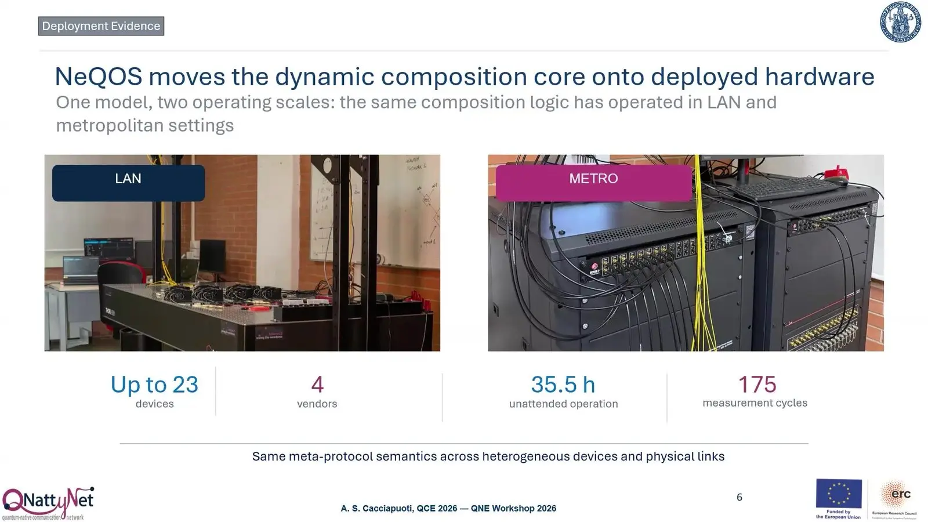The width and height of the screenshot is (928, 522).
Task: Click the QNattyNet logo
Action: 48,503
